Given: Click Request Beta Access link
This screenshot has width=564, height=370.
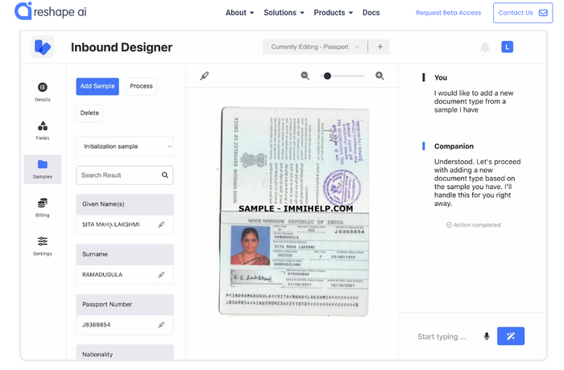Looking at the screenshot, I should pyautogui.click(x=448, y=13).
